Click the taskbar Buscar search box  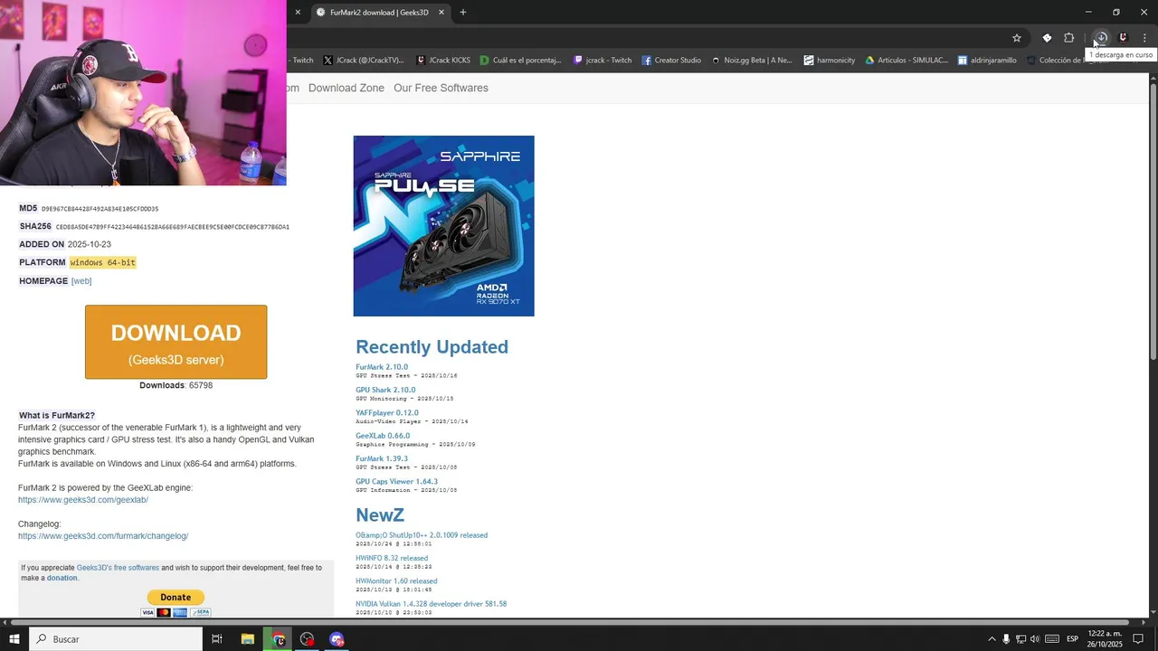pos(115,639)
